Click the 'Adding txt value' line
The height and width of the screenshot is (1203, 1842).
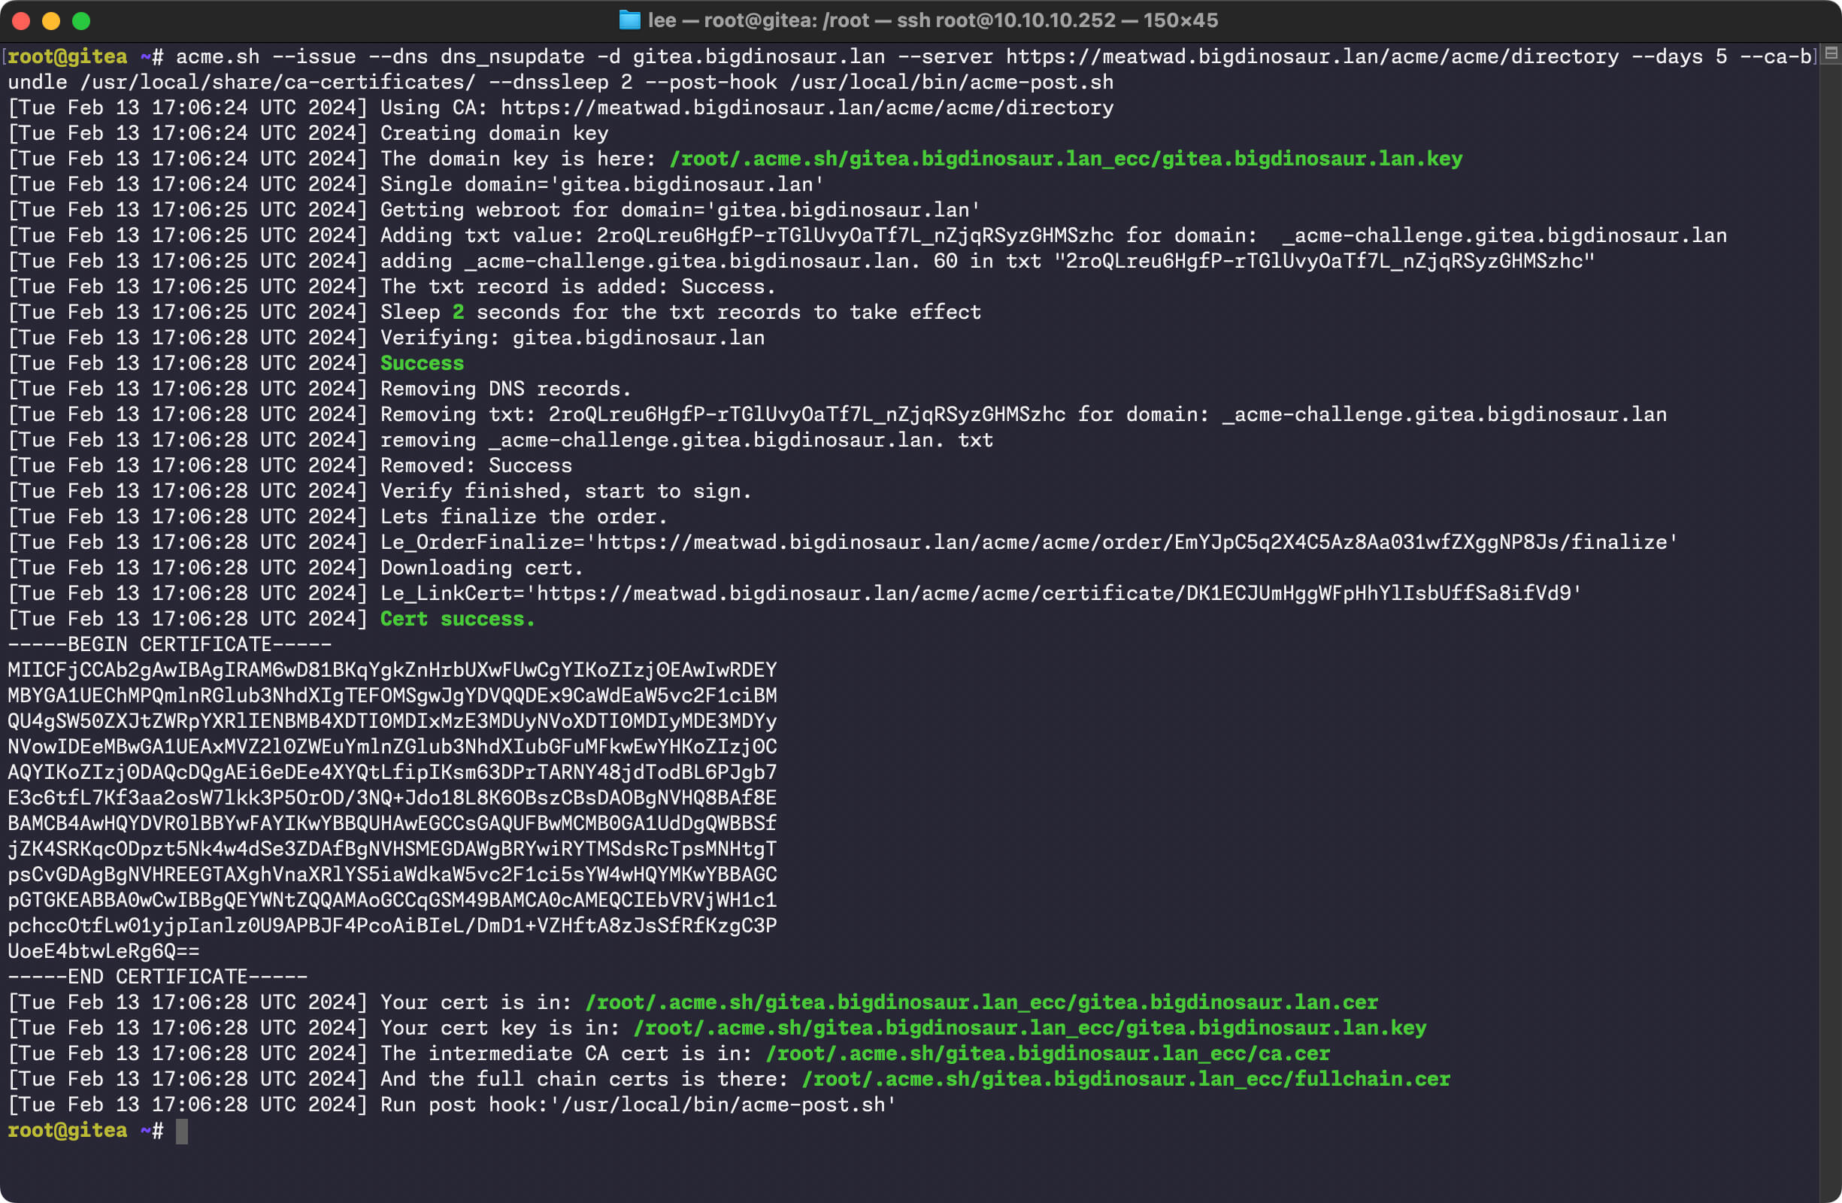coord(867,236)
